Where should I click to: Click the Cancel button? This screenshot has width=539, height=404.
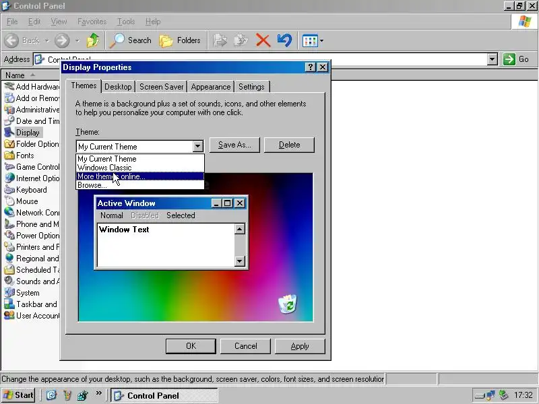[x=245, y=346]
